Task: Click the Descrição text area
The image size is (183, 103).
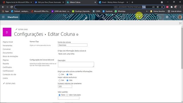Action: 76,64
